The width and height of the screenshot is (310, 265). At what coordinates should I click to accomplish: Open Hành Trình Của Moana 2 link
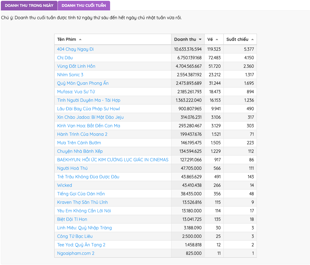pyautogui.click(x=82, y=134)
